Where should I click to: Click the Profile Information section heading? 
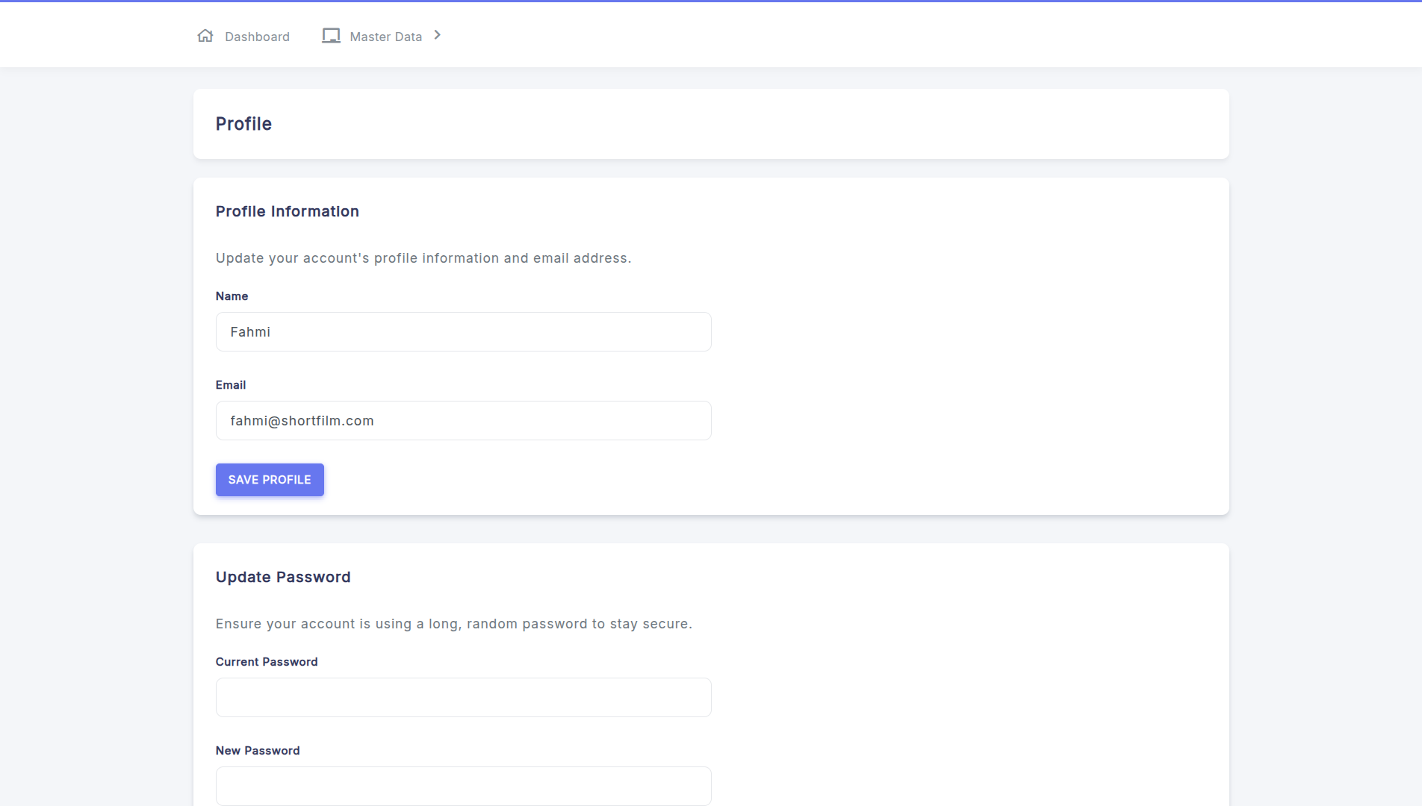[x=288, y=212]
